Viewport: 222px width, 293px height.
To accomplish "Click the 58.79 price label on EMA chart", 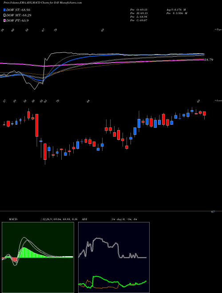I will (x=209, y=60).
